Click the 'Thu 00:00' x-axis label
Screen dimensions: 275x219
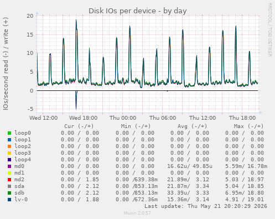coord(123,118)
